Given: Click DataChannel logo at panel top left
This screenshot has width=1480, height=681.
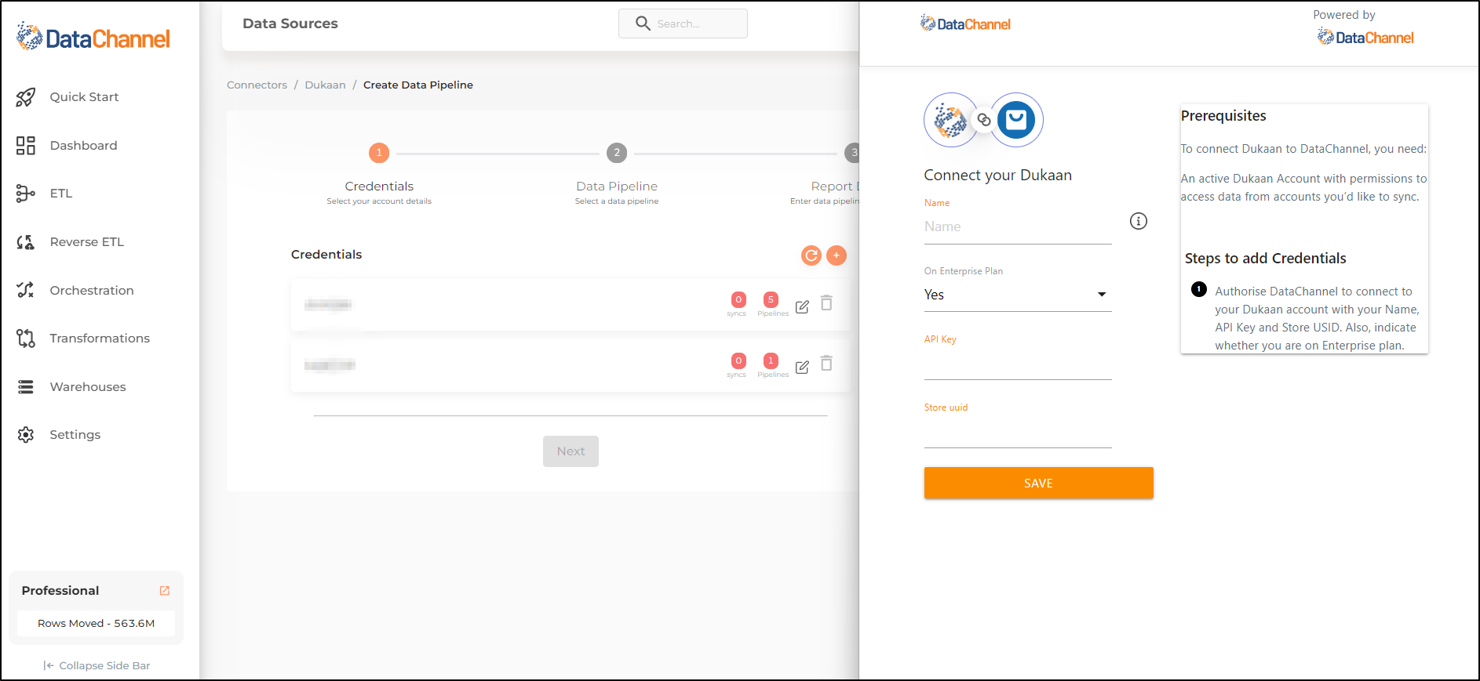Looking at the screenshot, I should (x=965, y=24).
